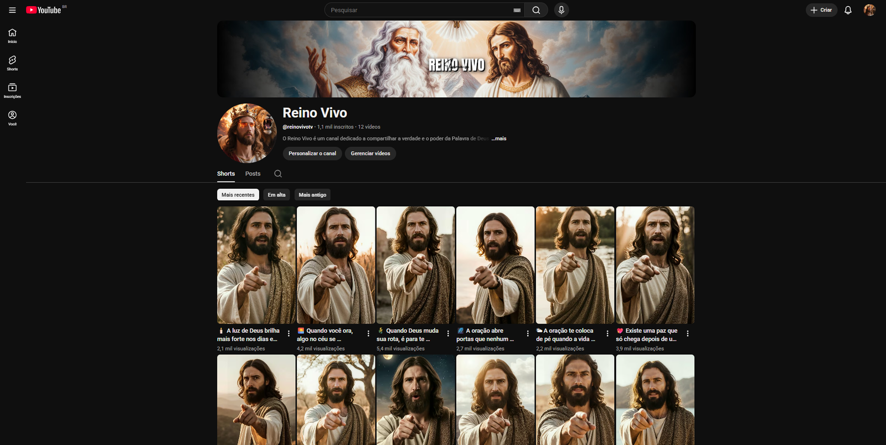This screenshot has height=445, width=886.
Task: Click the "2,7 mil visualizações" count
Action: coord(480,349)
